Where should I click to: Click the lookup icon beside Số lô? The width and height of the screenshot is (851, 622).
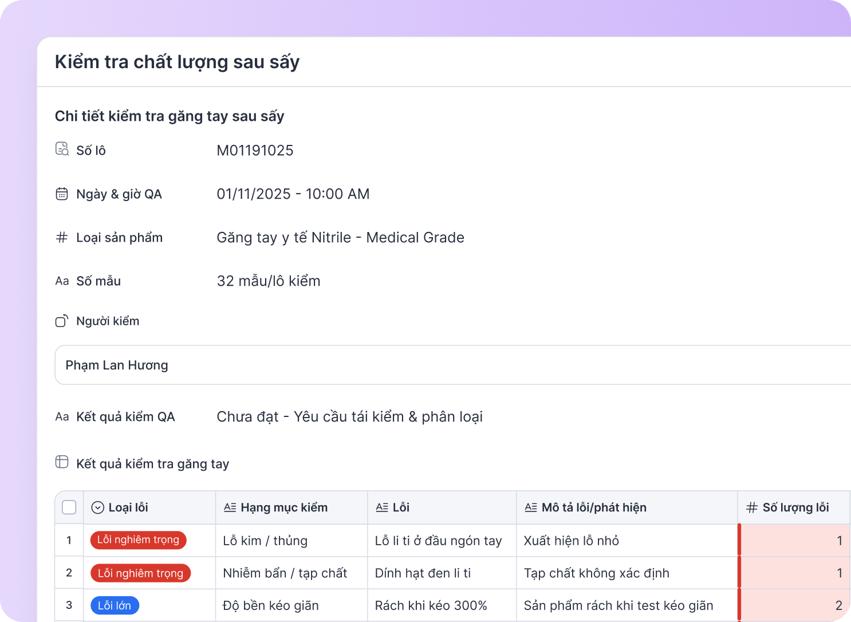click(62, 149)
